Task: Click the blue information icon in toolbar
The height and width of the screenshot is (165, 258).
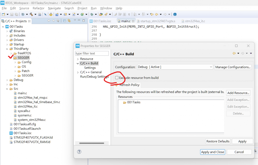Action: click(175, 14)
